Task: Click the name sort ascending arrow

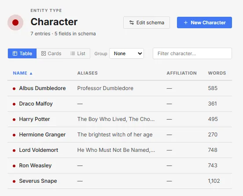Action: tap(31, 73)
